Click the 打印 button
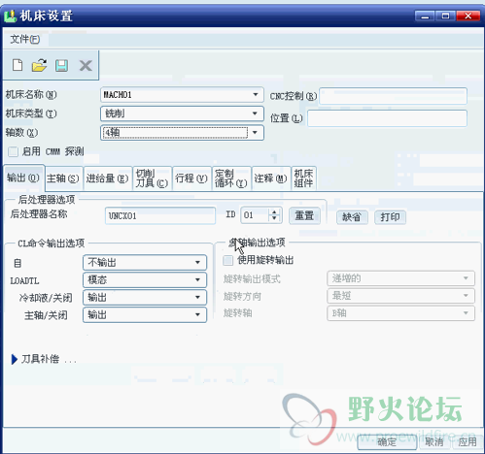Viewport: 485px width, 454px height. [390, 217]
